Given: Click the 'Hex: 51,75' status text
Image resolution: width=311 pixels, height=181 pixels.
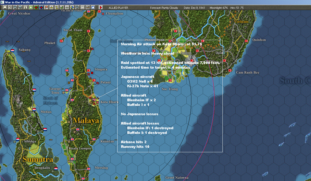Looking at the screenshot, I should (x=237, y=8).
